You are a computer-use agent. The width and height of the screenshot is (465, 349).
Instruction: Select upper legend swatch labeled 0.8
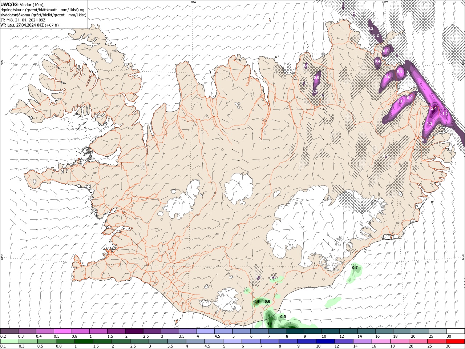80,331
